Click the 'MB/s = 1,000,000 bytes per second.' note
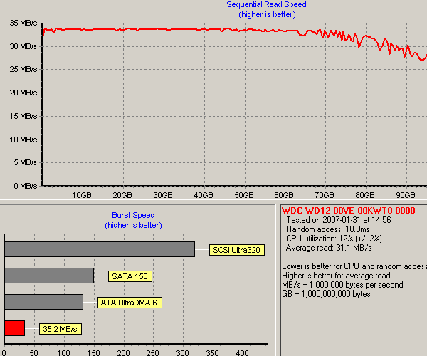This screenshot has width=427, height=356. pyautogui.click(x=343, y=285)
